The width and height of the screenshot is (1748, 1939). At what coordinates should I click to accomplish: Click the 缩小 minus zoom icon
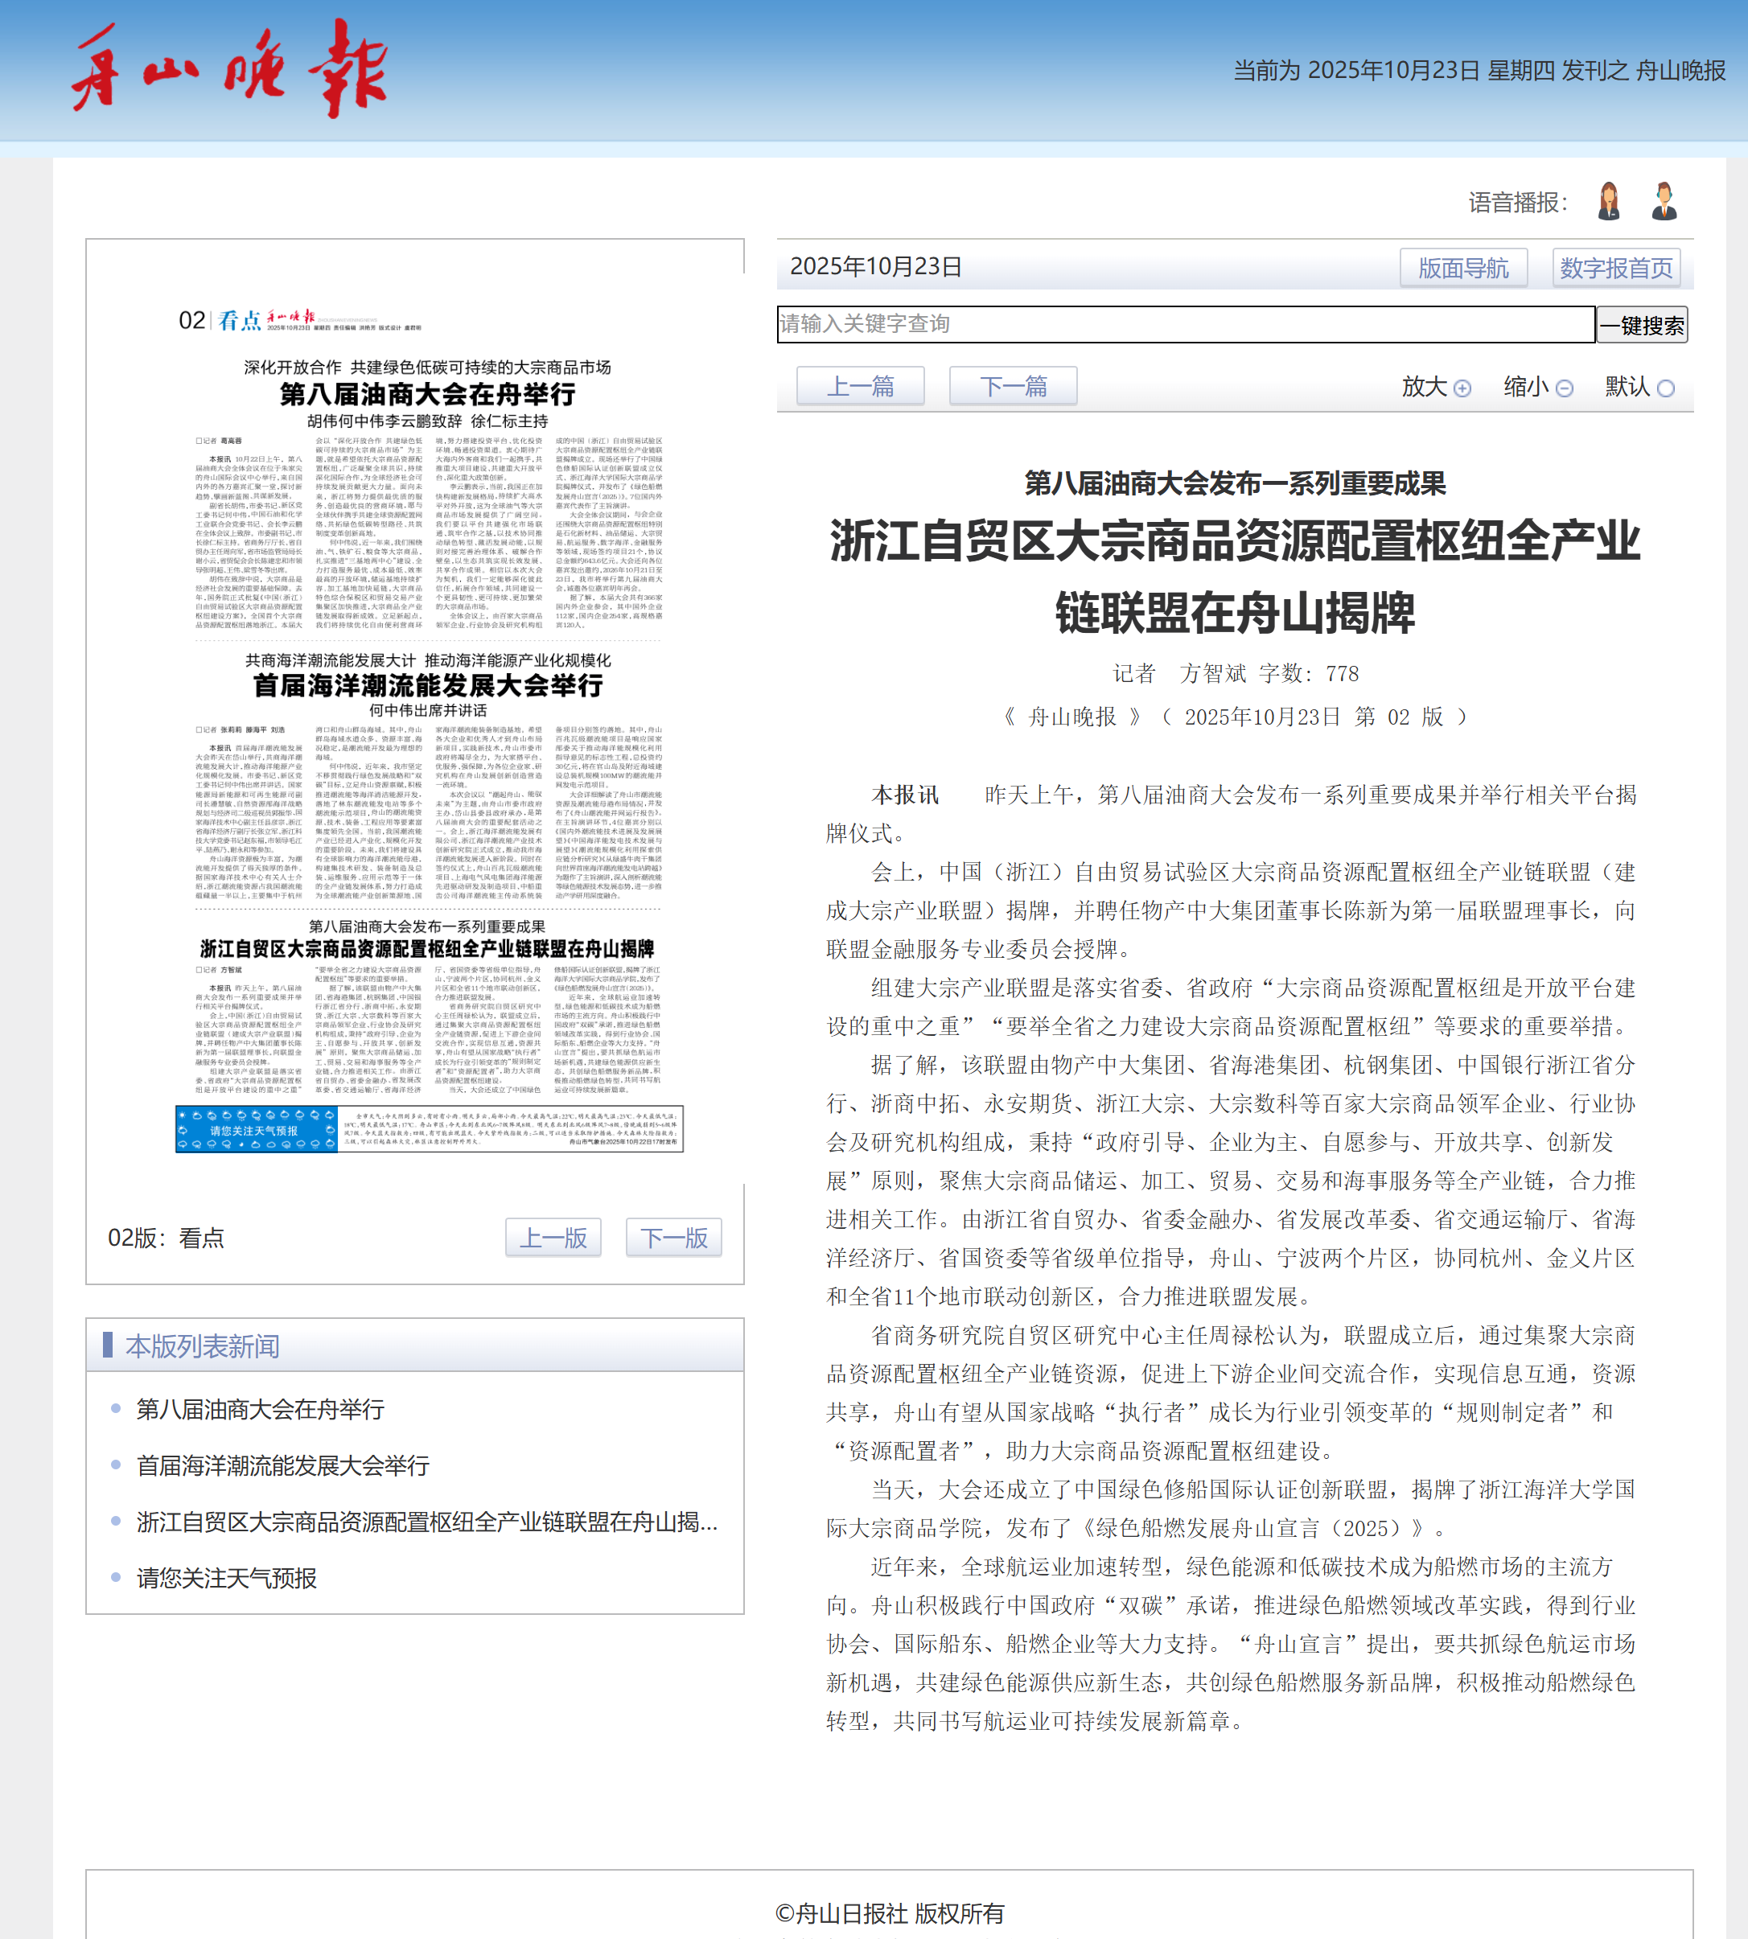click(x=1564, y=388)
